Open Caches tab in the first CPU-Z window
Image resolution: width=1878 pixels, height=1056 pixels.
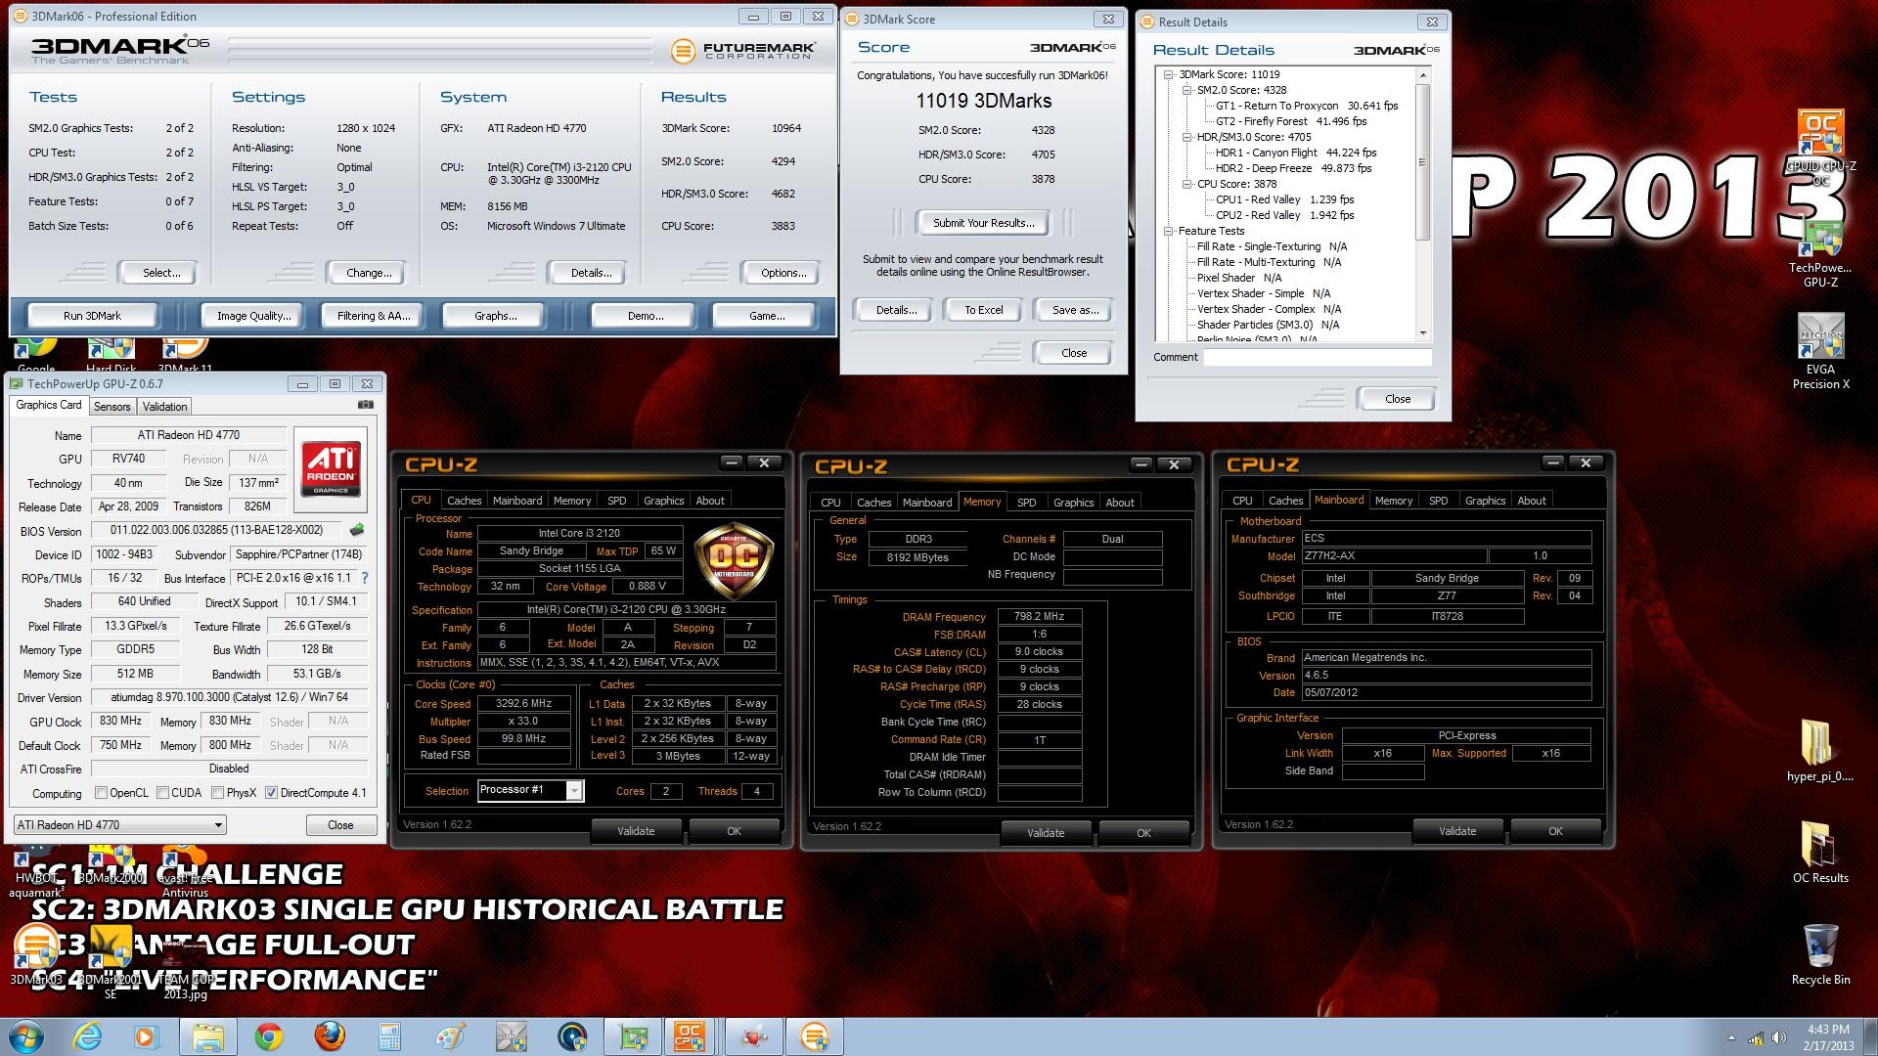click(464, 501)
